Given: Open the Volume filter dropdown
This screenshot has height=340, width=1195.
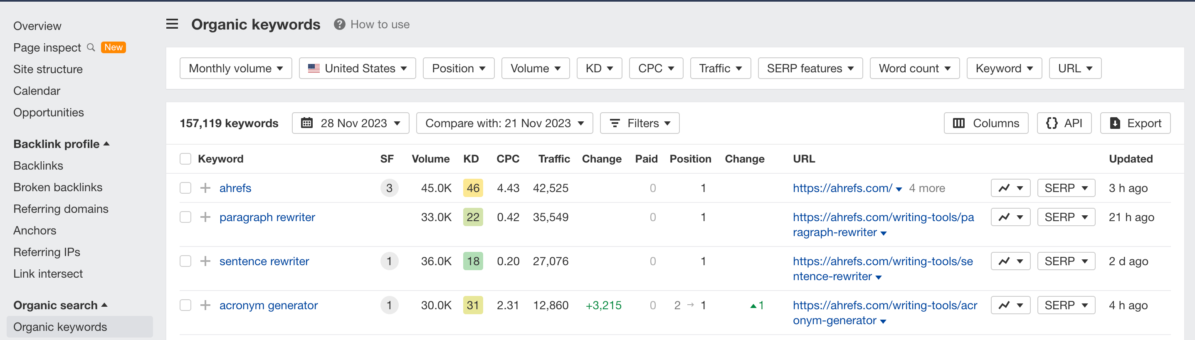Looking at the screenshot, I should tap(535, 68).
